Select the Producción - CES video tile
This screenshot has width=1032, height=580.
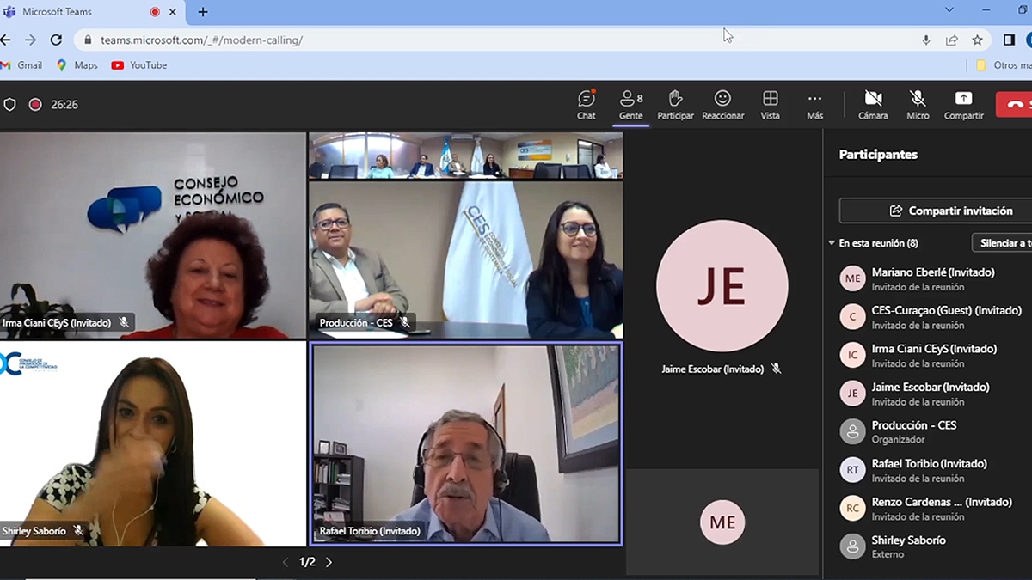tap(465, 235)
